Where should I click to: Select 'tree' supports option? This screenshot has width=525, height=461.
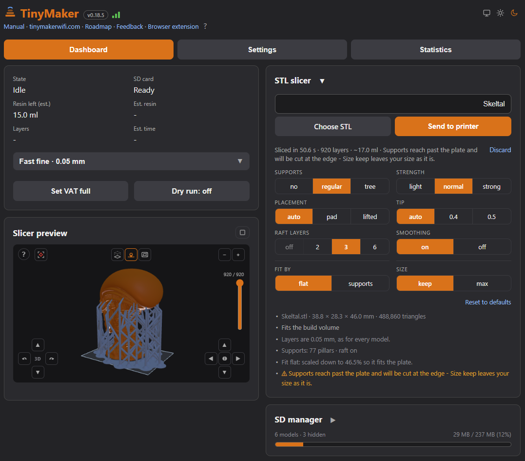369,186
